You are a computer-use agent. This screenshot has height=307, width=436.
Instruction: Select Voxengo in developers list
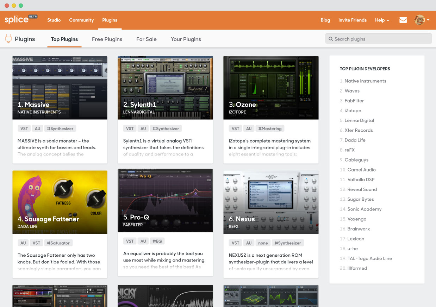pos(357,219)
